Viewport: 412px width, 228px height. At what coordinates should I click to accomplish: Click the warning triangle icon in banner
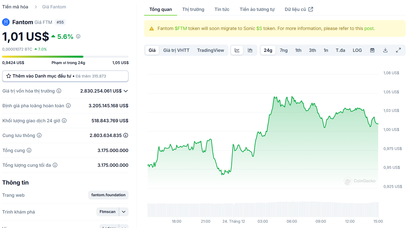[151, 28]
